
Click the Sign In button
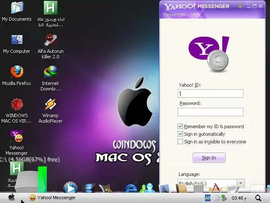[209, 158]
